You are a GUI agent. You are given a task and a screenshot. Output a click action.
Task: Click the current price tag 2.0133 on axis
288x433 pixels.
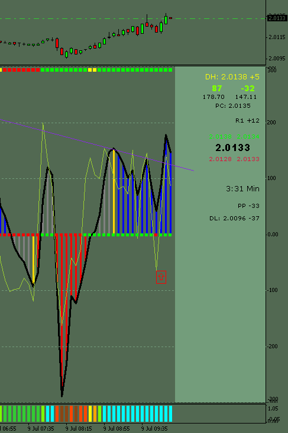[x=277, y=18]
